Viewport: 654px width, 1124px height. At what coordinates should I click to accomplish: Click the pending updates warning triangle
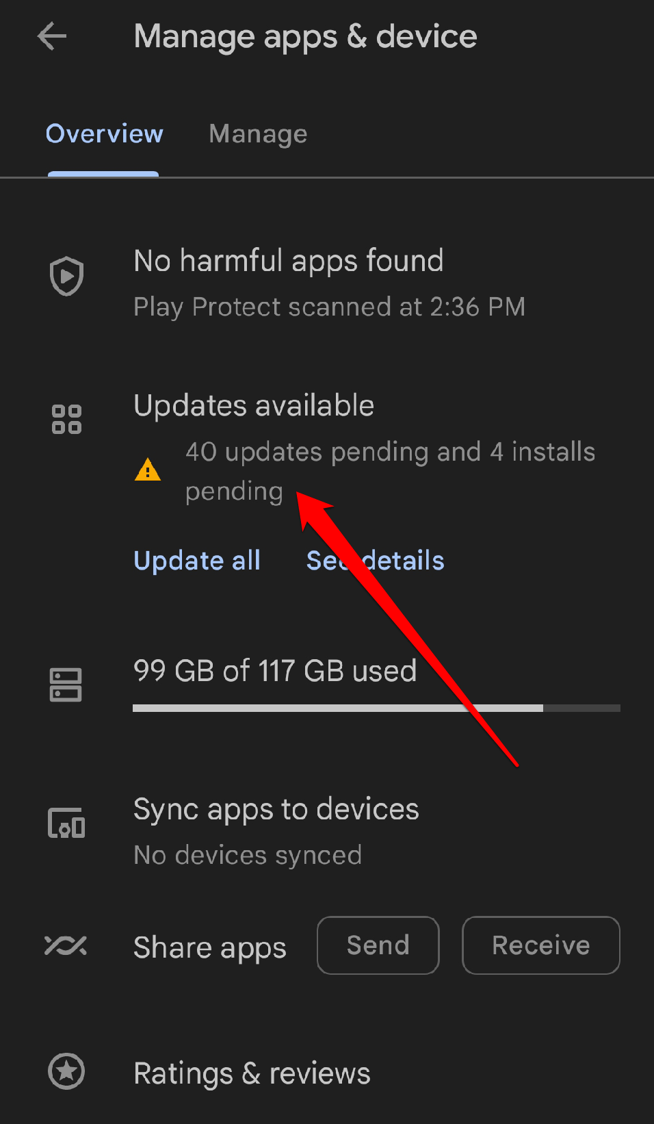148,470
